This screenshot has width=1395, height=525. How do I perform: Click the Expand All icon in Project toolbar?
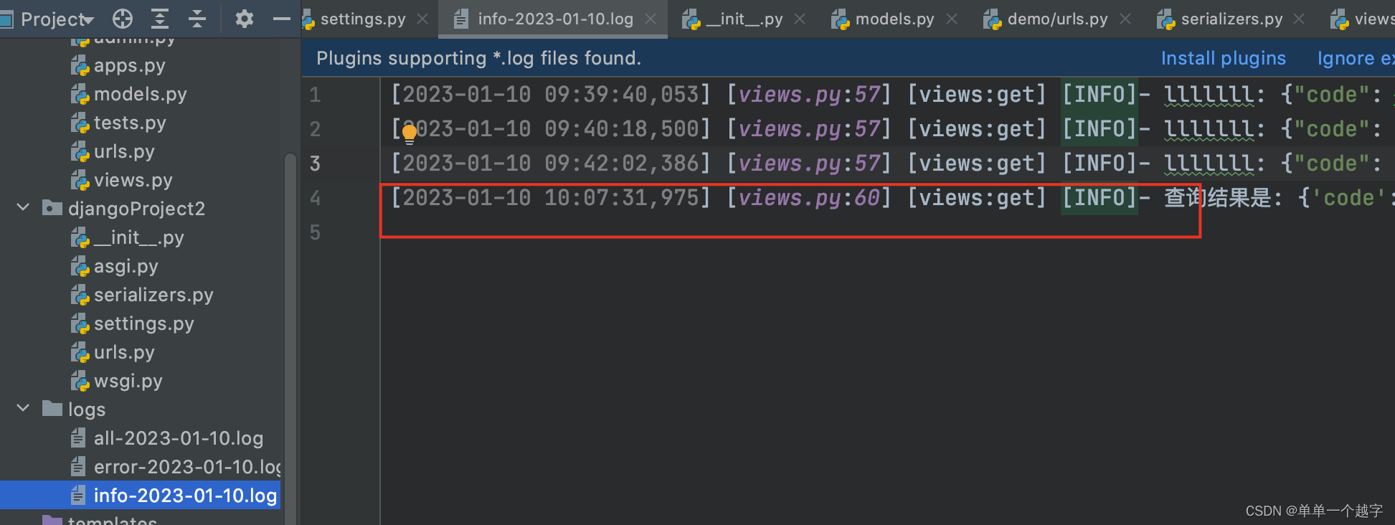tap(160, 19)
